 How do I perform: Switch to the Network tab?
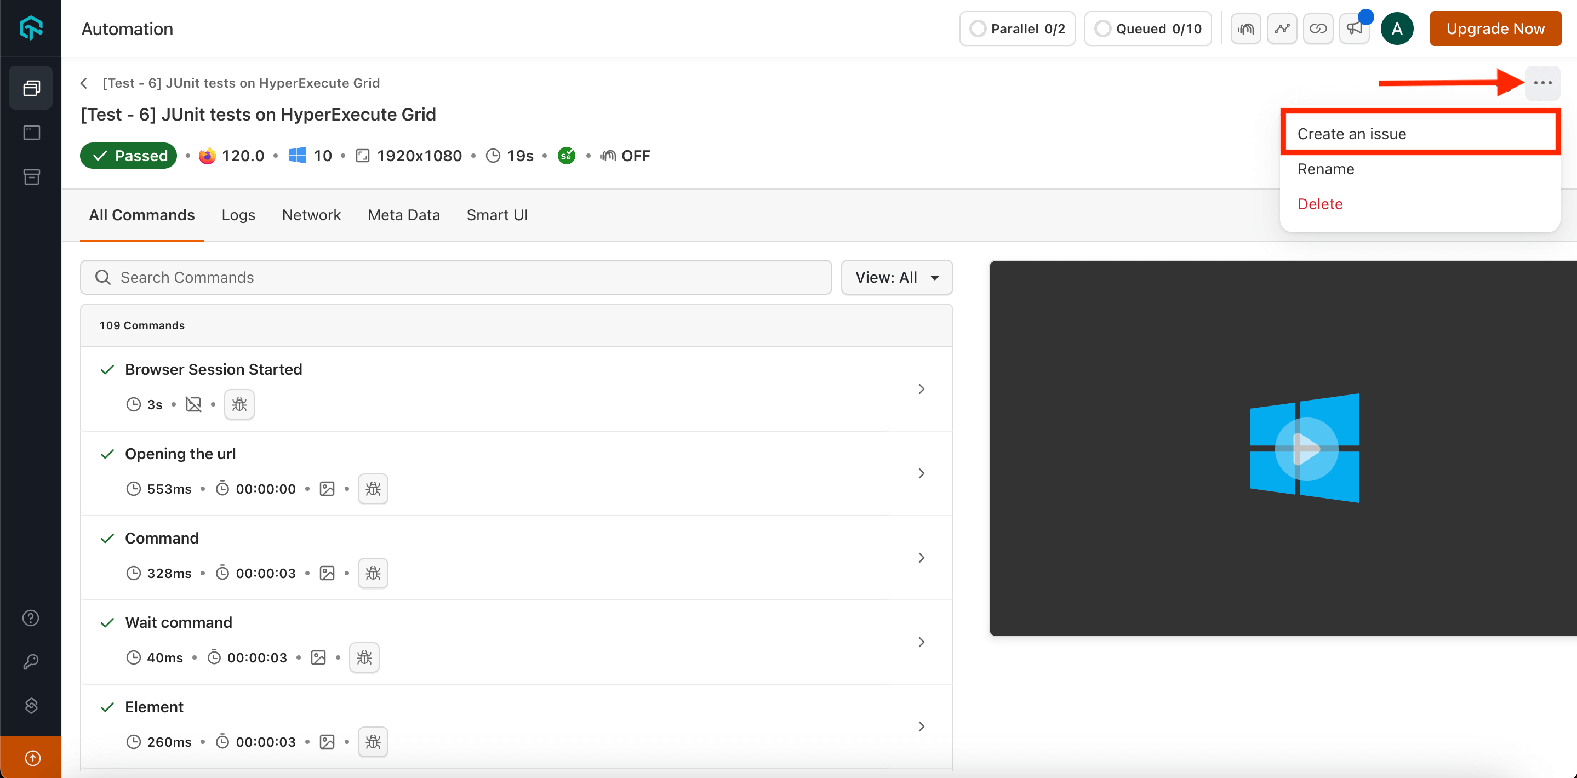coord(311,215)
